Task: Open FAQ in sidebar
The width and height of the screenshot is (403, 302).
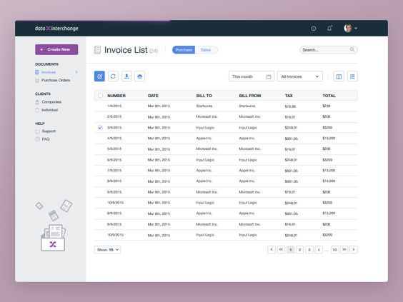Action: click(46, 139)
